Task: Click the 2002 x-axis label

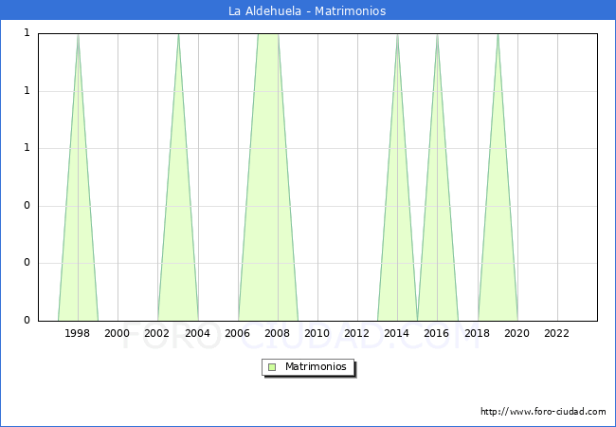Action: point(156,333)
